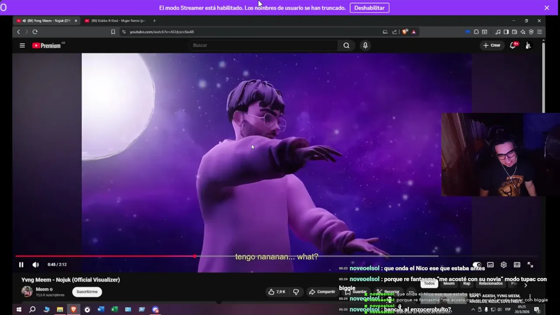Open the YouTube hamburger guide menu

(x=22, y=45)
